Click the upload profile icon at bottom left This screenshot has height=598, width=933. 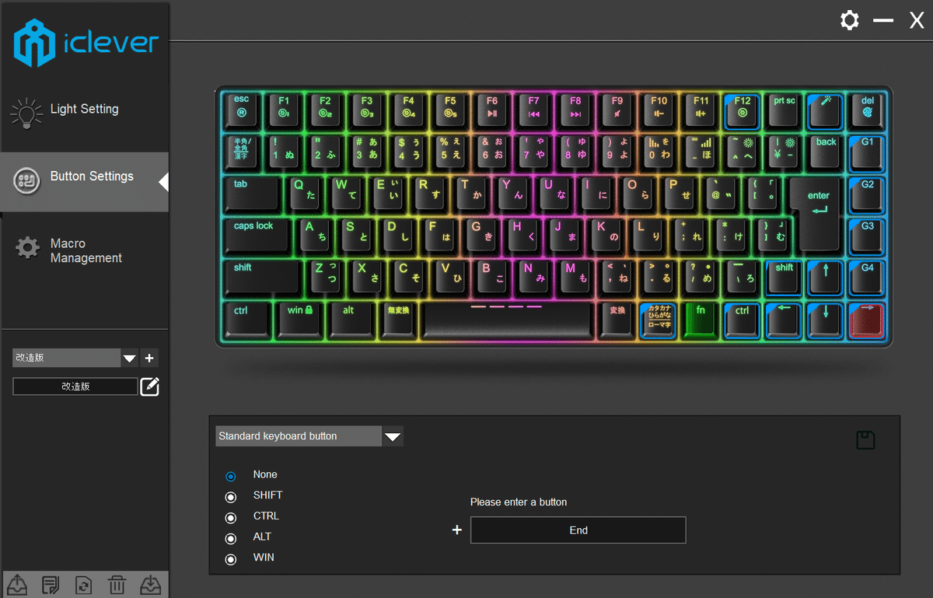point(16,584)
